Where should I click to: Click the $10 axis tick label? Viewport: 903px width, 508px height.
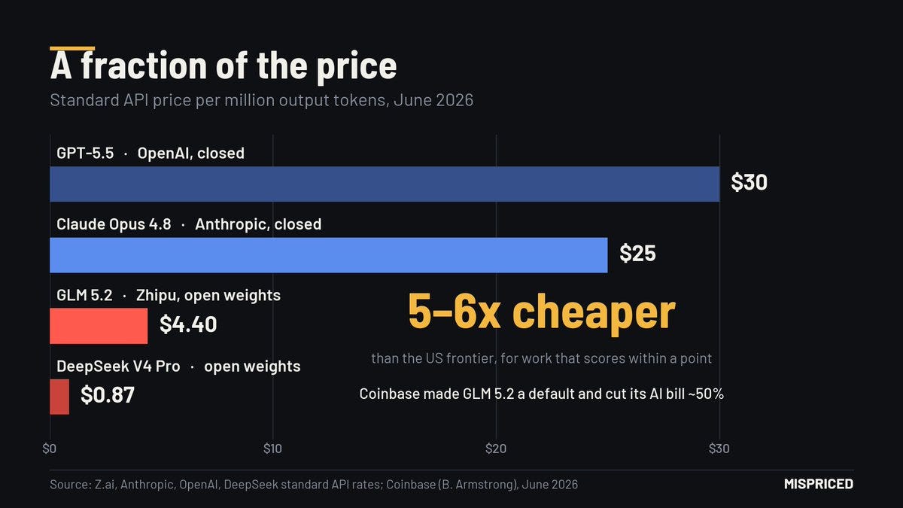click(272, 449)
